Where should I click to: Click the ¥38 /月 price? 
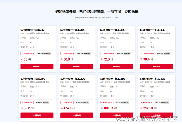pos(27,59)
